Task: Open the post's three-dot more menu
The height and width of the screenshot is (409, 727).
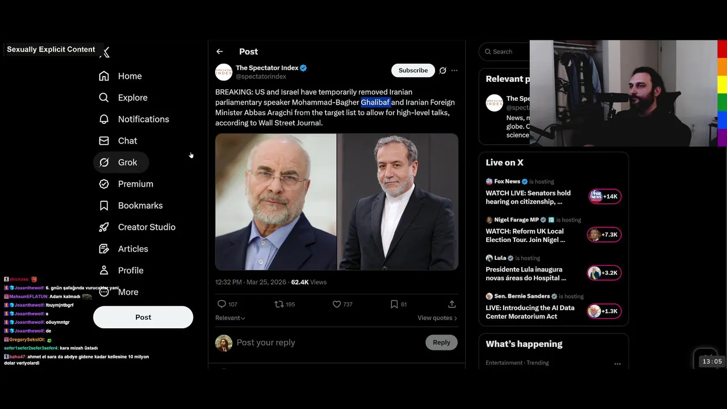Action: pyautogui.click(x=454, y=70)
